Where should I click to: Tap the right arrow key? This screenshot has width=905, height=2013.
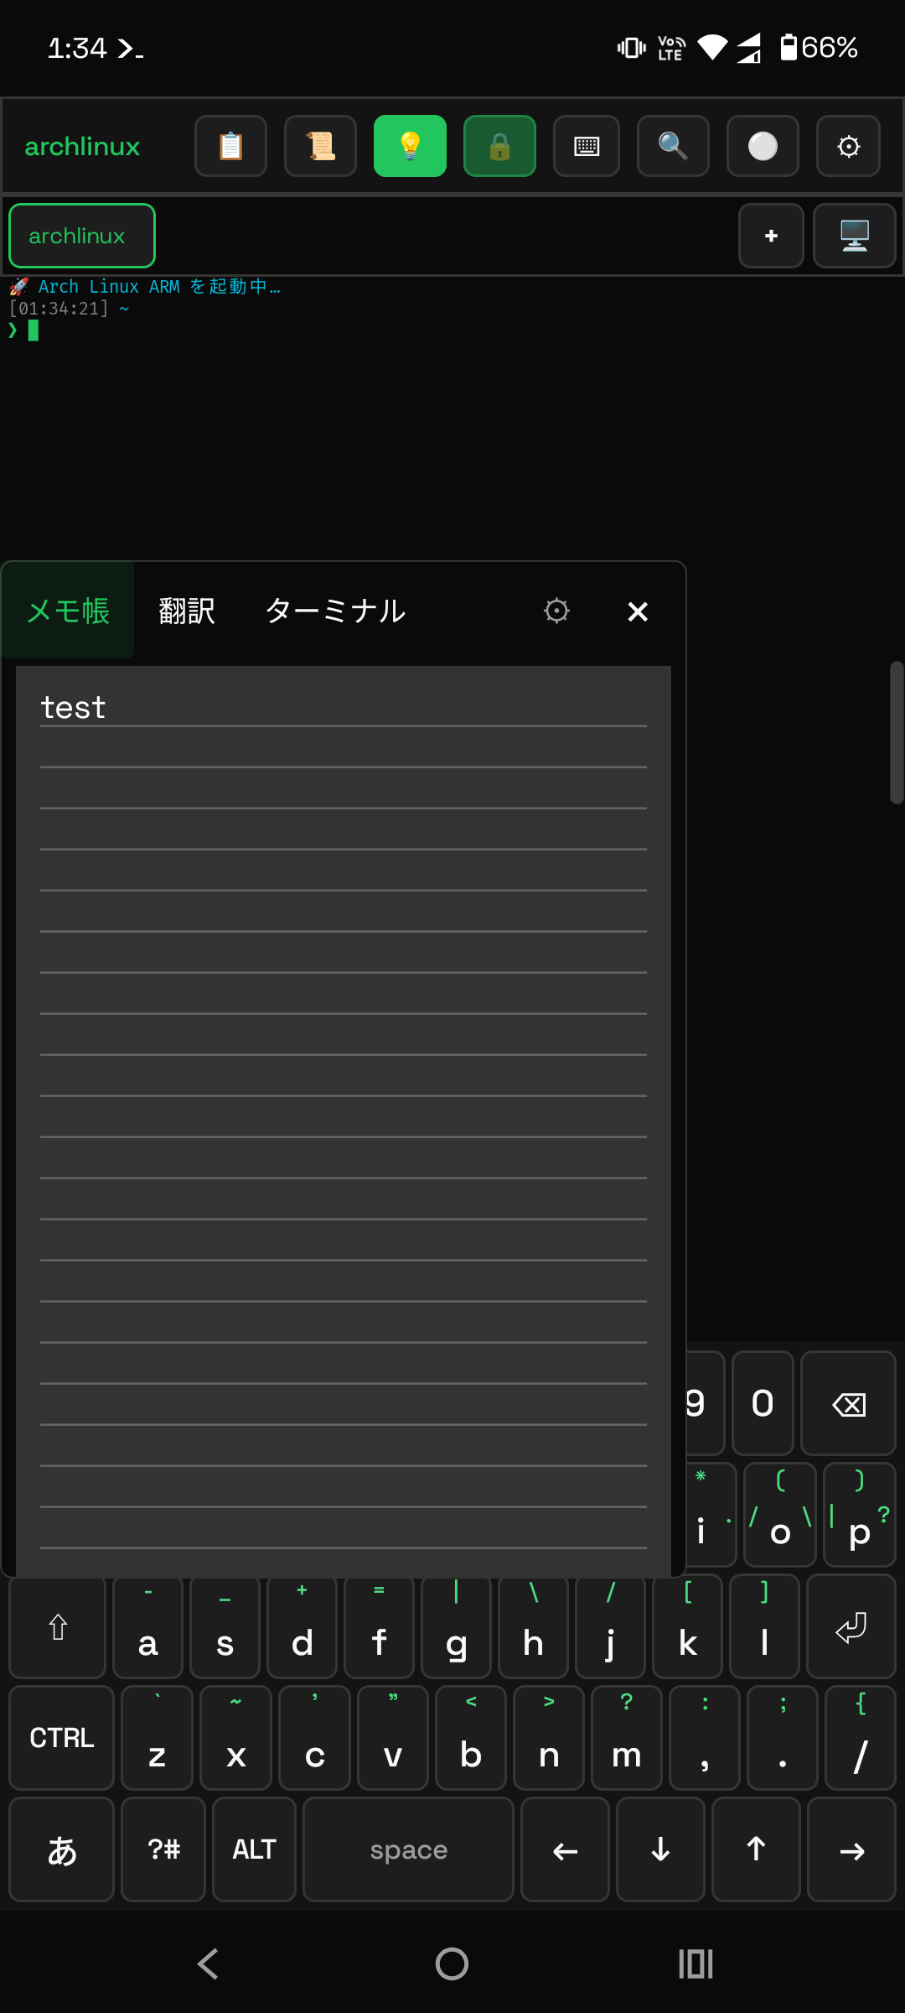point(851,1849)
